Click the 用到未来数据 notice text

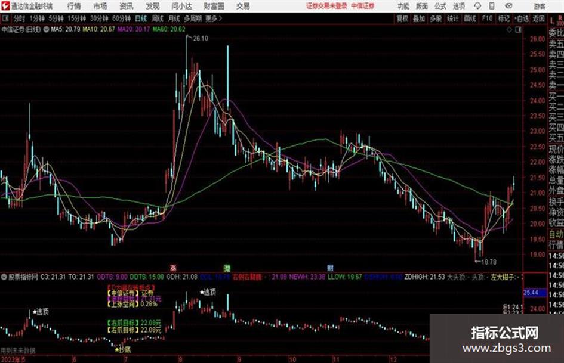coord(18,350)
